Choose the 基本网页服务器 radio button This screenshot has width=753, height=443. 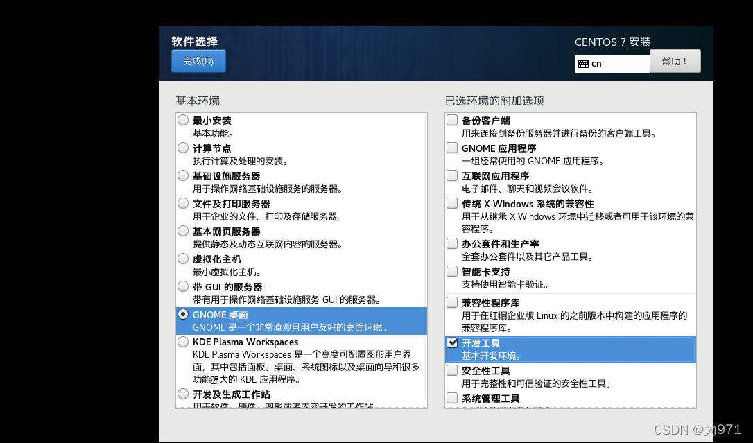point(183,231)
